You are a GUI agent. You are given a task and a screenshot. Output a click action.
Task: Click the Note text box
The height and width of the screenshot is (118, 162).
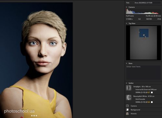pyautogui.click(x=143, y=73)
